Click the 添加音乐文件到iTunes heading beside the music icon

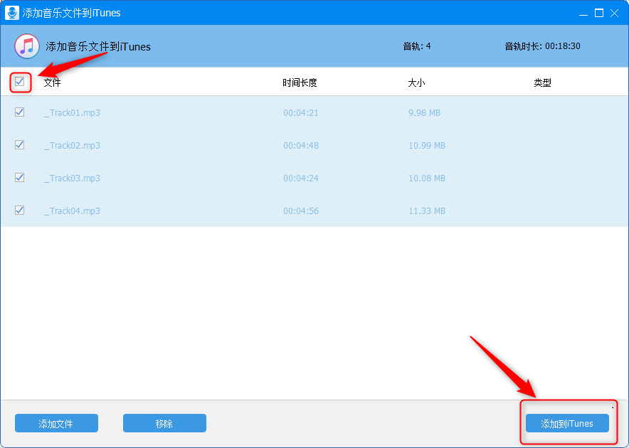[x=98, y=46]
